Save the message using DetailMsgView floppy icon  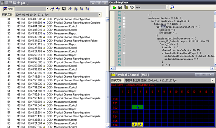(x=120, y=7)
